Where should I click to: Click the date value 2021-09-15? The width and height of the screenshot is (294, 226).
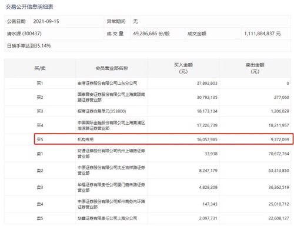pyautogui.click(x=46, y=21)
